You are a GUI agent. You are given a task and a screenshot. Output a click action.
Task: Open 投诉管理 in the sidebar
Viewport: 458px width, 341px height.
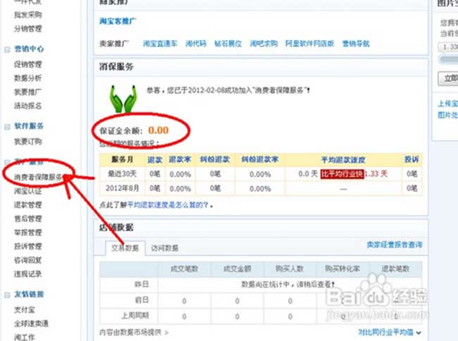(28, 246)
